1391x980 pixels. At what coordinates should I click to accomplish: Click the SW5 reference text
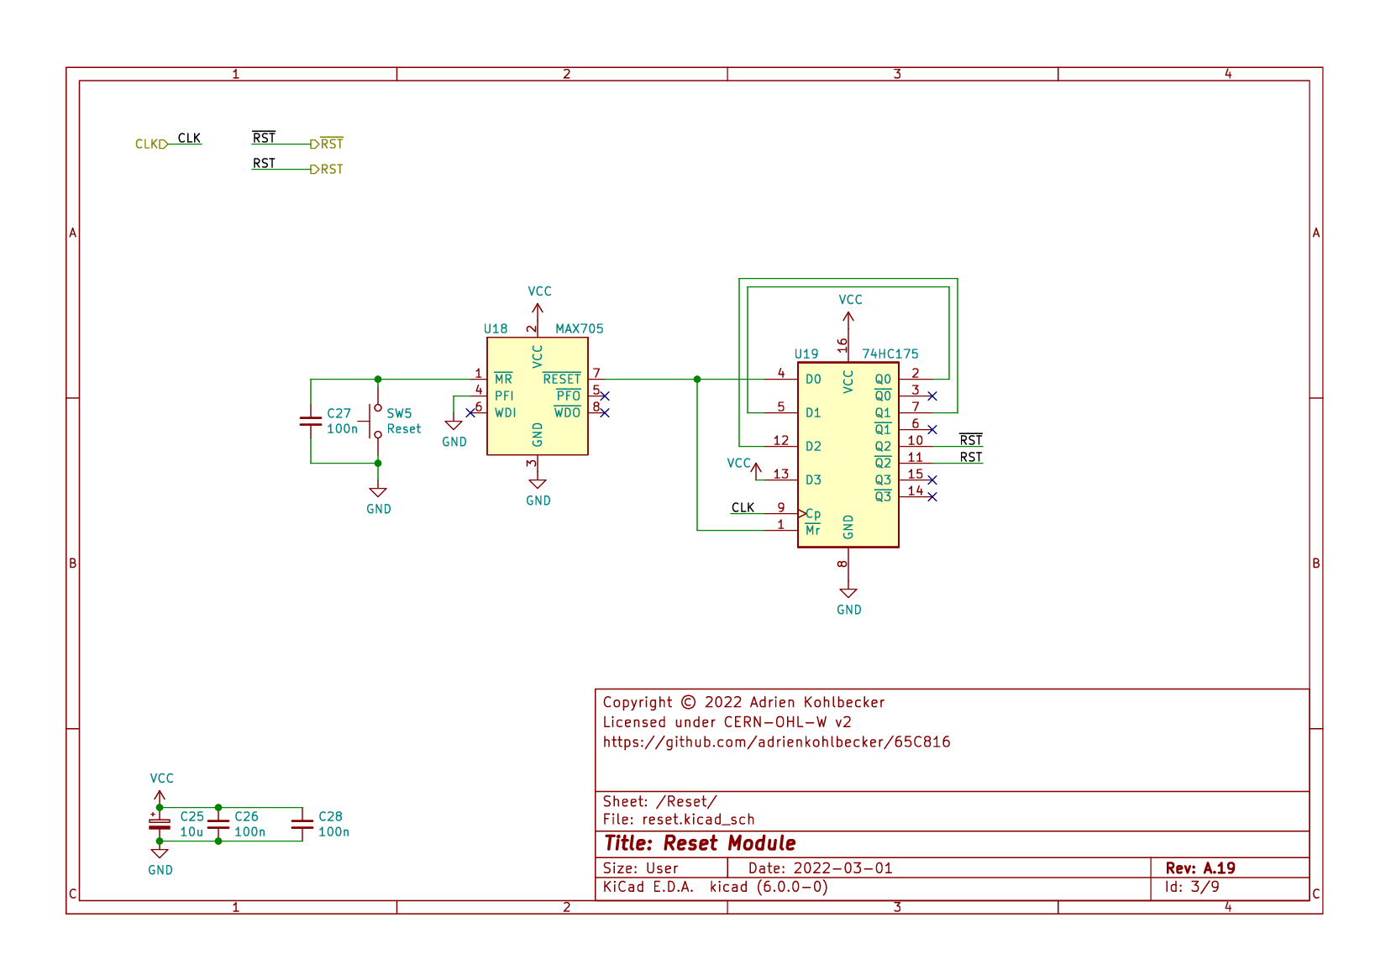[399, 414]
